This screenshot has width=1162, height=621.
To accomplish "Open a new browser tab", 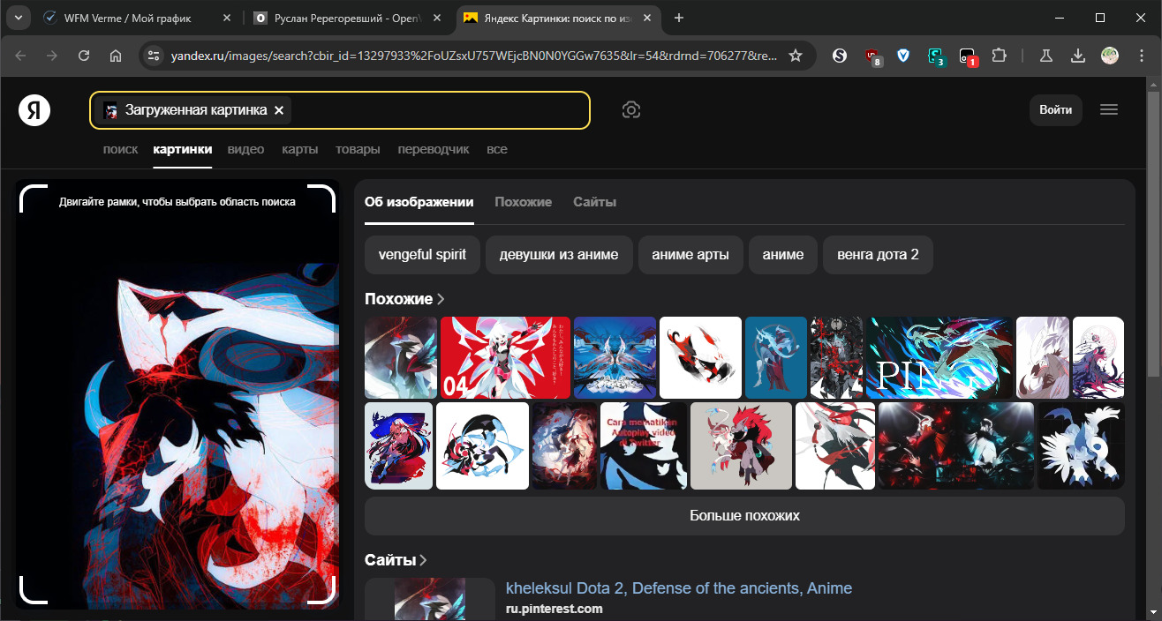I will 679,18.
